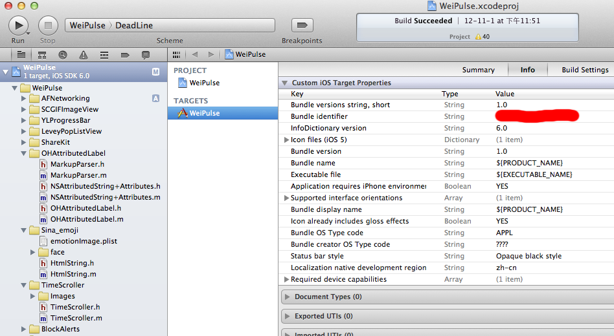Expand Icon files (iOS 5) row
This screenshot has width=614, height=336.
286,140
